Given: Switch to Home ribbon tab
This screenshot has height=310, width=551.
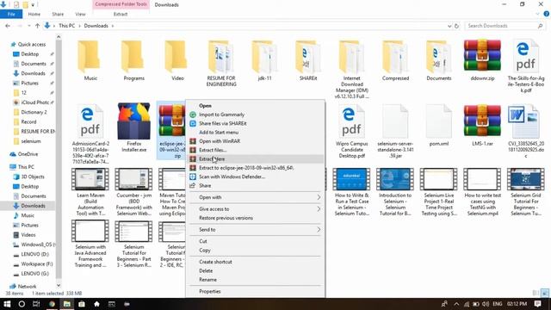Looking at the screenshot, I should click(x=34, y=14).
